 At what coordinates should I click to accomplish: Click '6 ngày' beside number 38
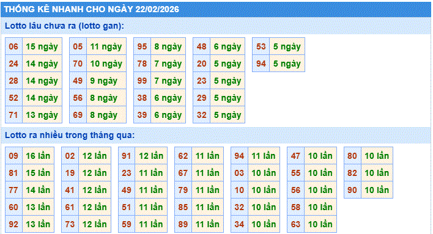click(x=168, y=98)
